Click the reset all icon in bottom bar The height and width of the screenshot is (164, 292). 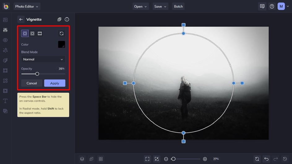point(257,159)
